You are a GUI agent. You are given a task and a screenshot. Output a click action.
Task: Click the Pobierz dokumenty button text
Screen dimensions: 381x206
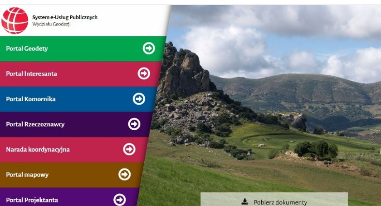click(x=280, y=202)
